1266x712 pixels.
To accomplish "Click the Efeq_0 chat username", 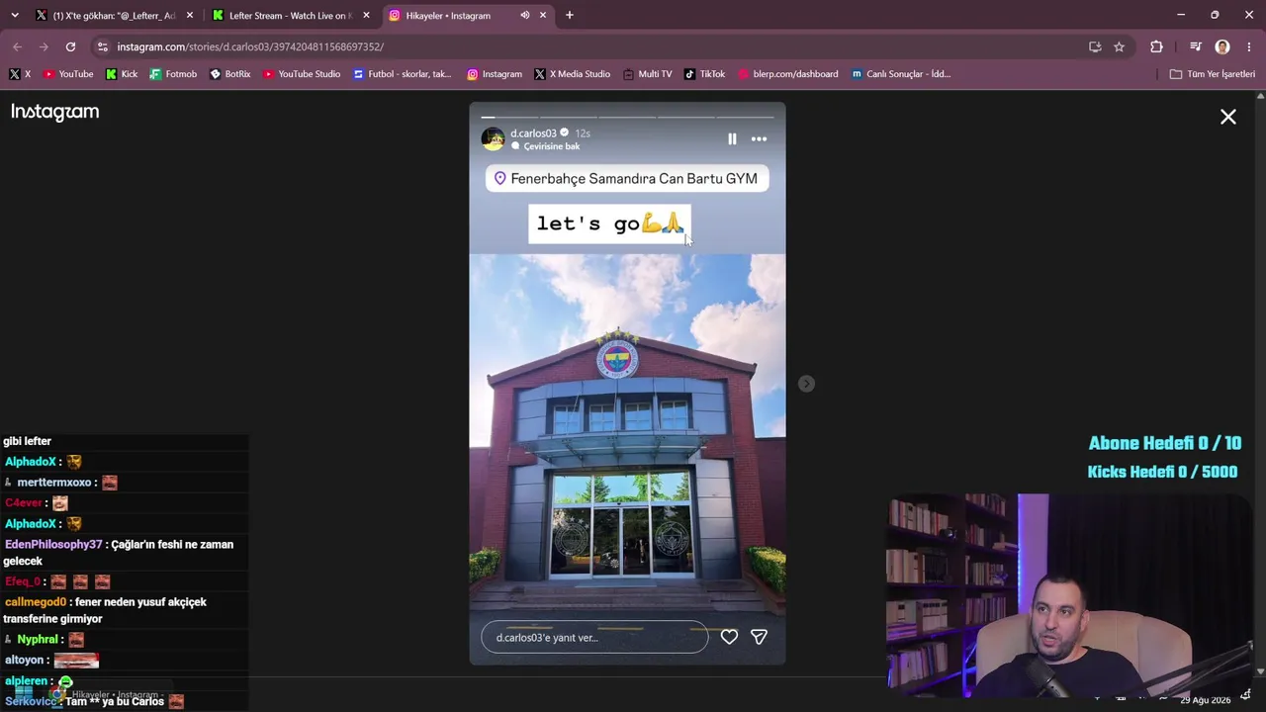I will (x=23, y=581).
